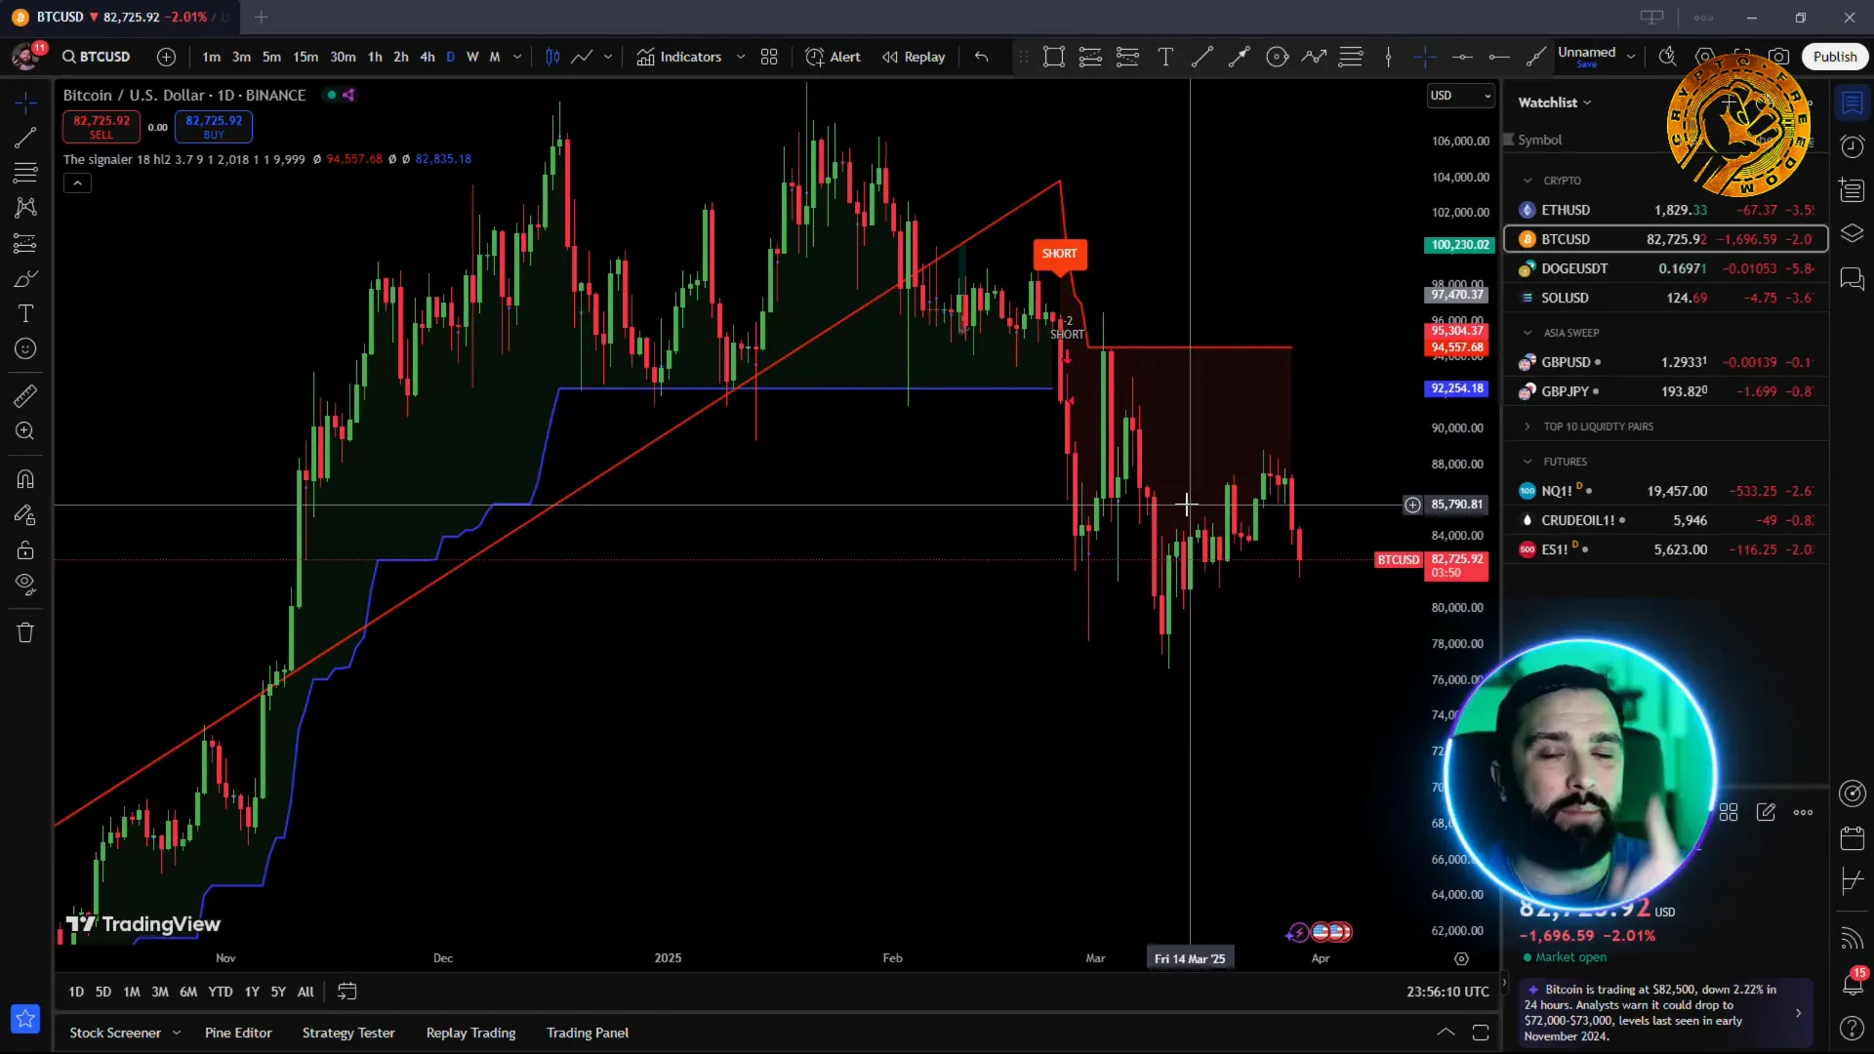
Task: Set range to 3M at chart bottom
Action: click(160, 992)
